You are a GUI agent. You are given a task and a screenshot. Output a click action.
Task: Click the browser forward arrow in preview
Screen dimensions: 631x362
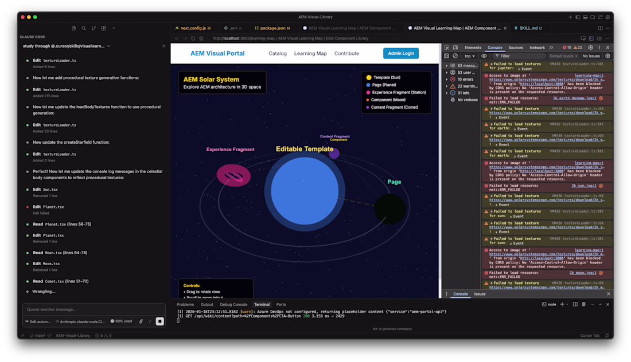click(185, 38)
